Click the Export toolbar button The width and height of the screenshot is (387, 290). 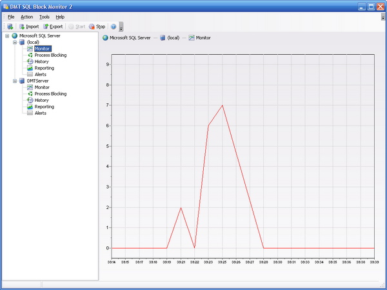[x=53, y=26]
